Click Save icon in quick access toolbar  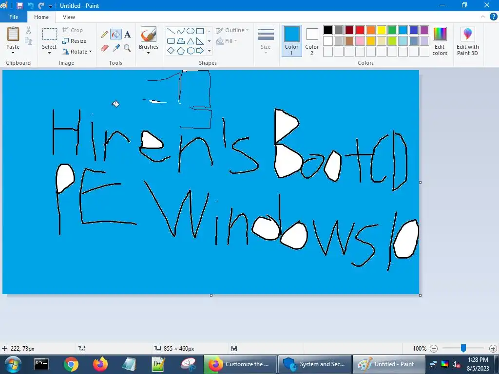19,6
